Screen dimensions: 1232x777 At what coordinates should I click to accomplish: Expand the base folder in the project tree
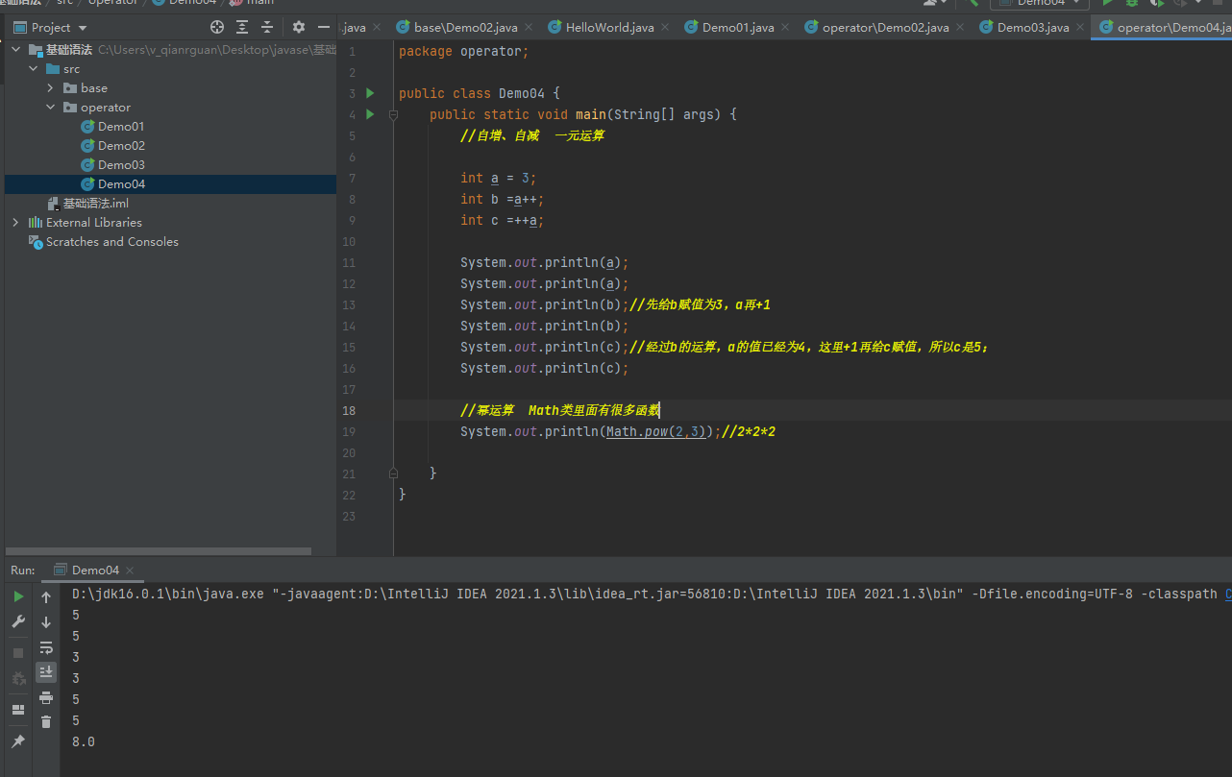[51, 88]
